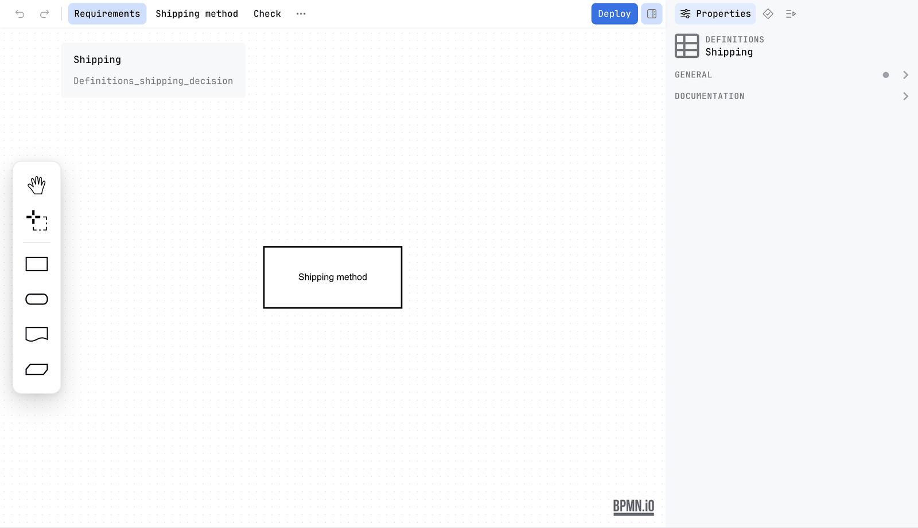Screen dimensions: 918x528
Task: Click the Shipping name in properties header
Action: tap(729, 52)
